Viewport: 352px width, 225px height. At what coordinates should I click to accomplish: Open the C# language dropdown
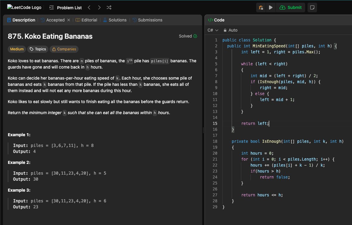[x=213, y=30]
